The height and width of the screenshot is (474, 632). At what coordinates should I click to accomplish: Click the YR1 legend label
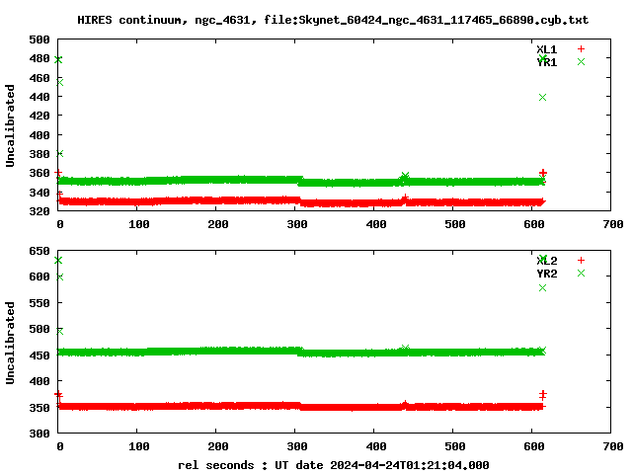point(546,62)
